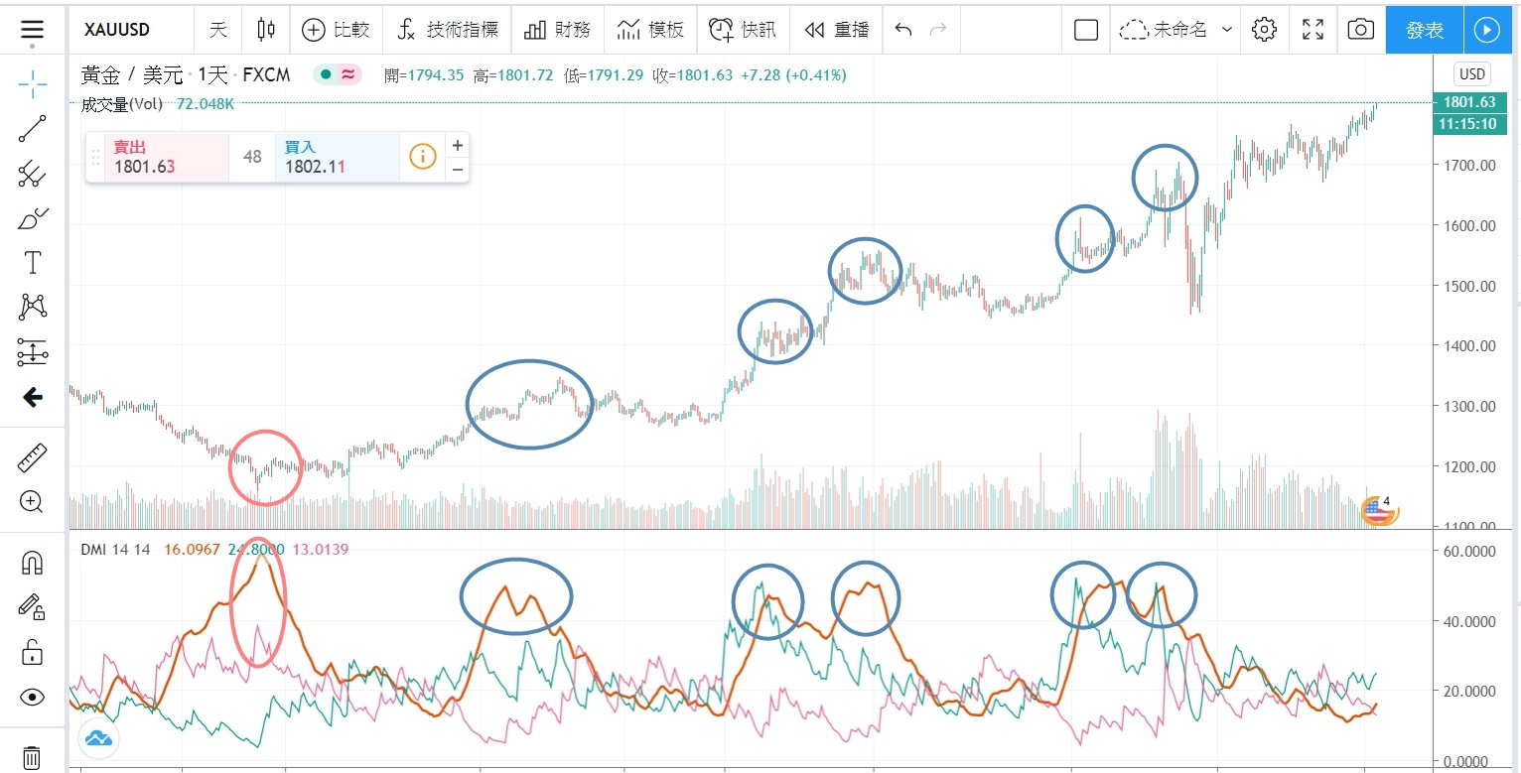Select the pitchfork tool in left toolbar
Viewport: 1521px width, 773px height.
coord(32,175)
